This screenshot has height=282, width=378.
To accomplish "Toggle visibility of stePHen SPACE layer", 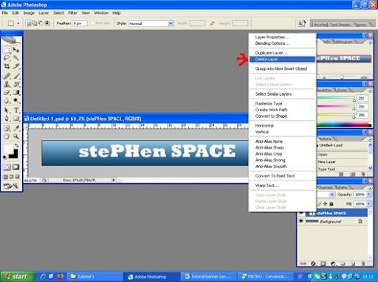I will pos(301,213).
